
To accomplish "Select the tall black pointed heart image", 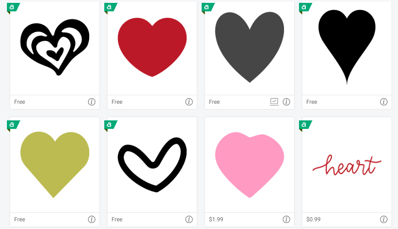I will [x=347, y=47].
